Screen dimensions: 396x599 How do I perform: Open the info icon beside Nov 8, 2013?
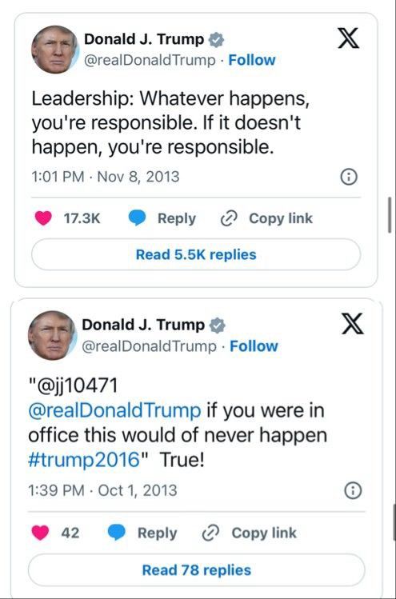[x=349, y=177]
